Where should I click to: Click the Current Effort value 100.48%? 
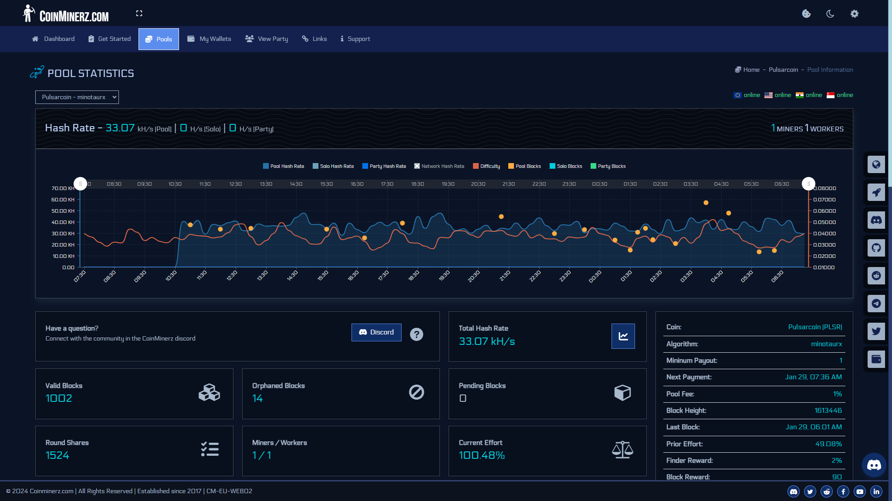pyautogui.click(x=482, y=455)
